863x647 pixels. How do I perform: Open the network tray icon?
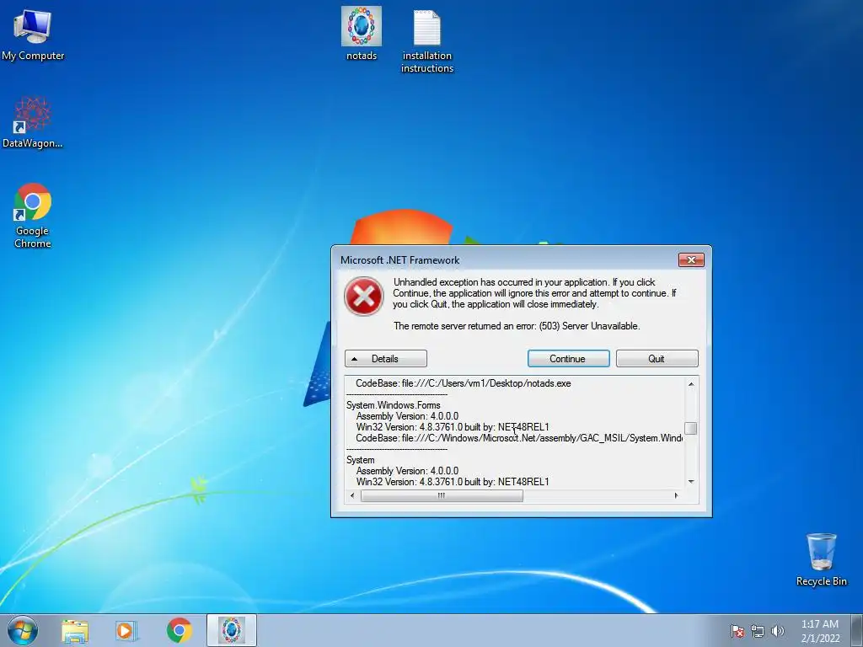point(758,631)
